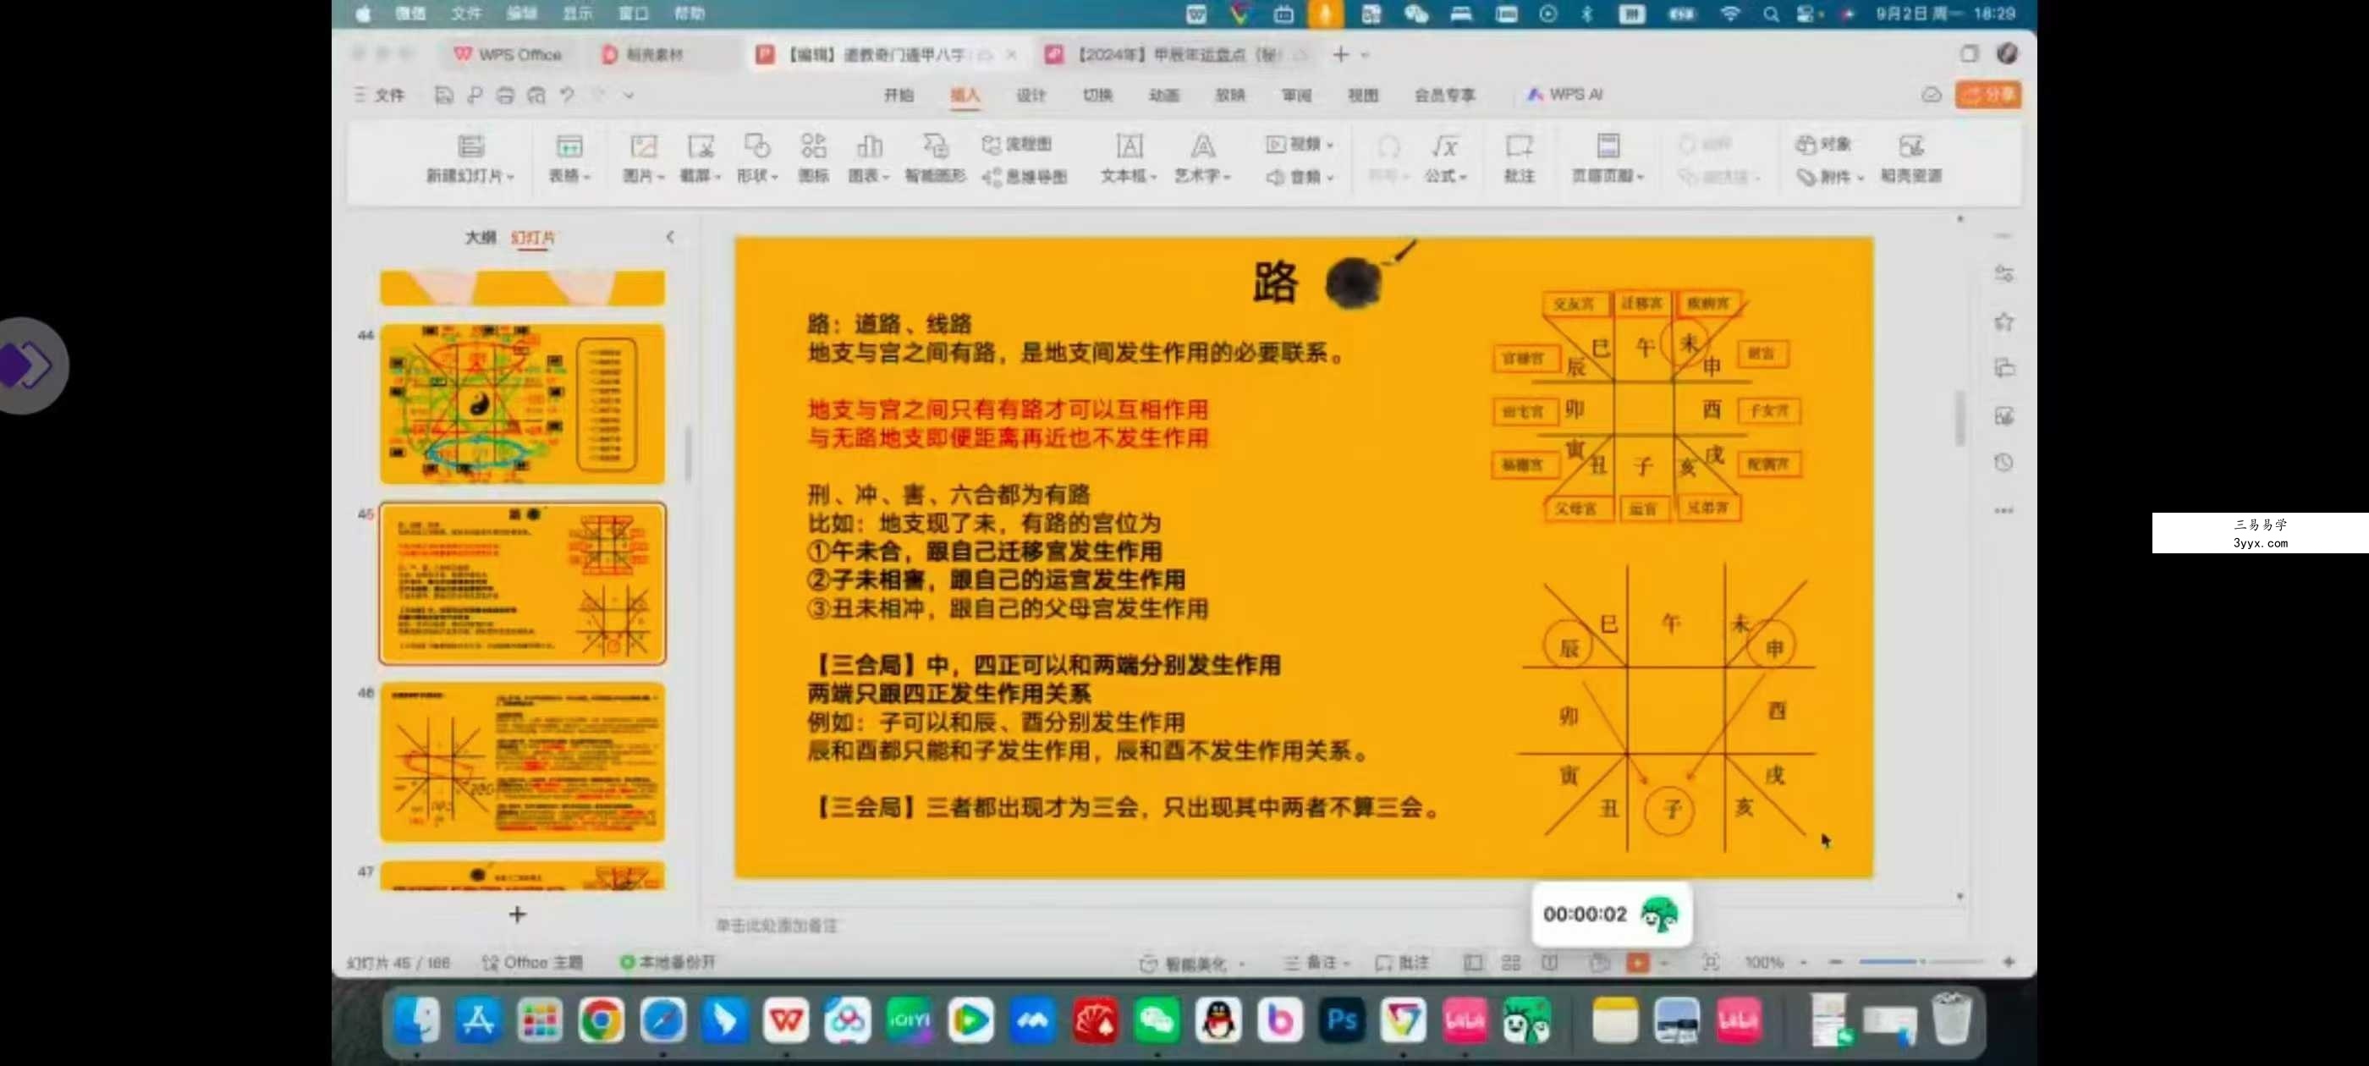The height and width of the screenshot is (1066, 2369).
Task: Click the Icons (图标) library icon
Action: click(813, 146)
